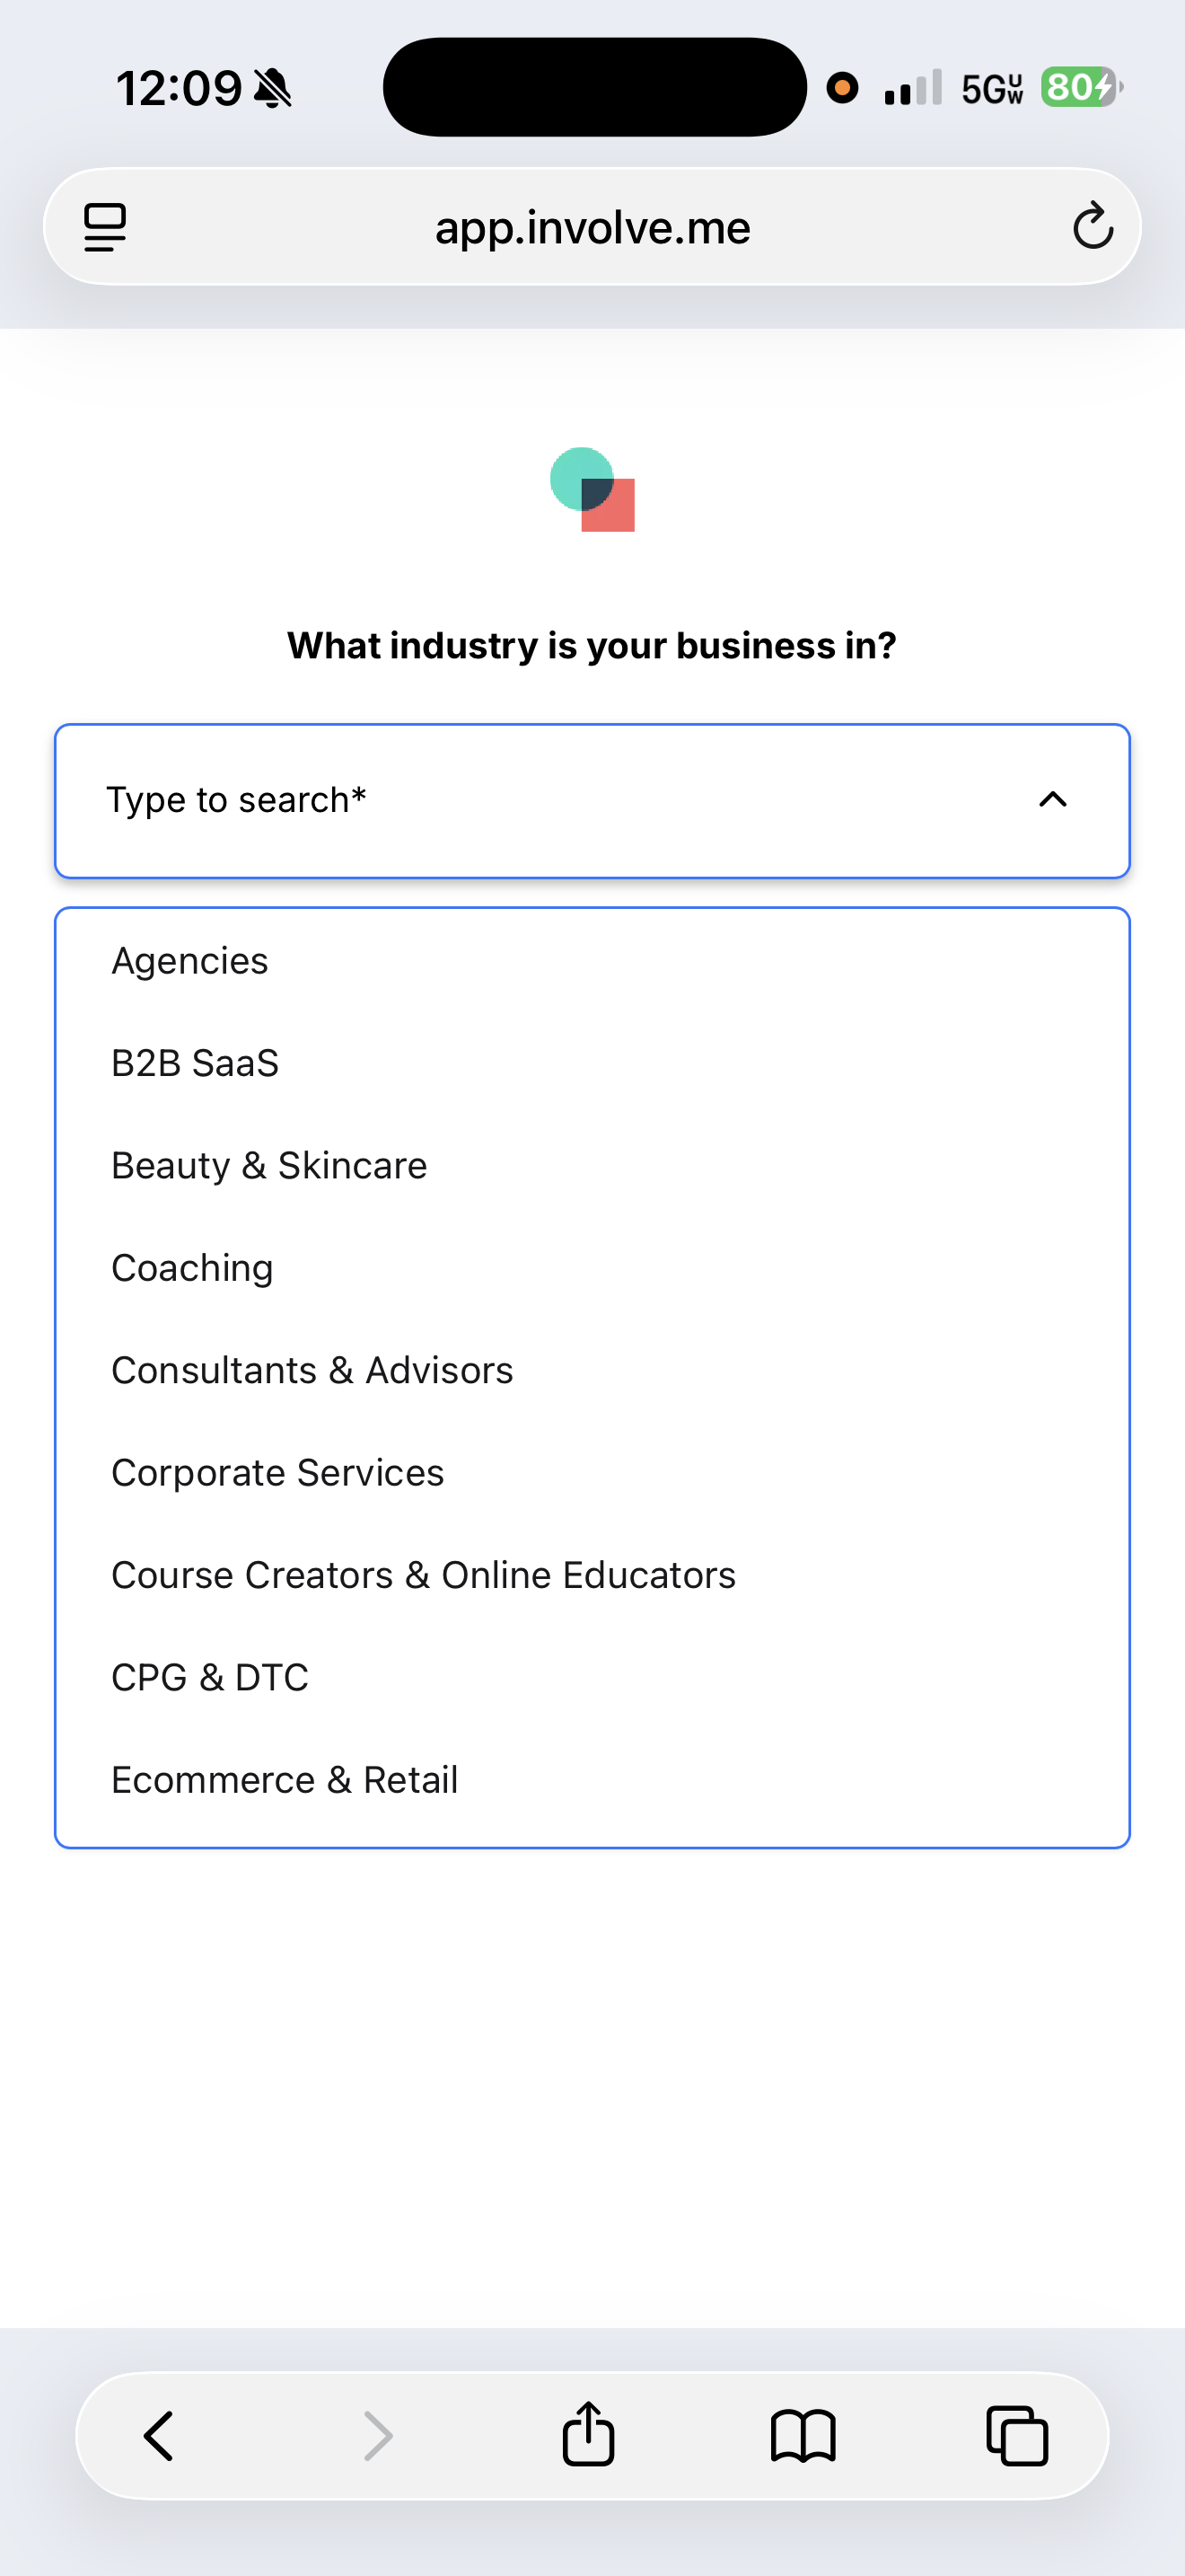Choose the B2B SaaS option
Image resolution: width=1185 pixels, height=2576 pixels.
[592, 1063]
